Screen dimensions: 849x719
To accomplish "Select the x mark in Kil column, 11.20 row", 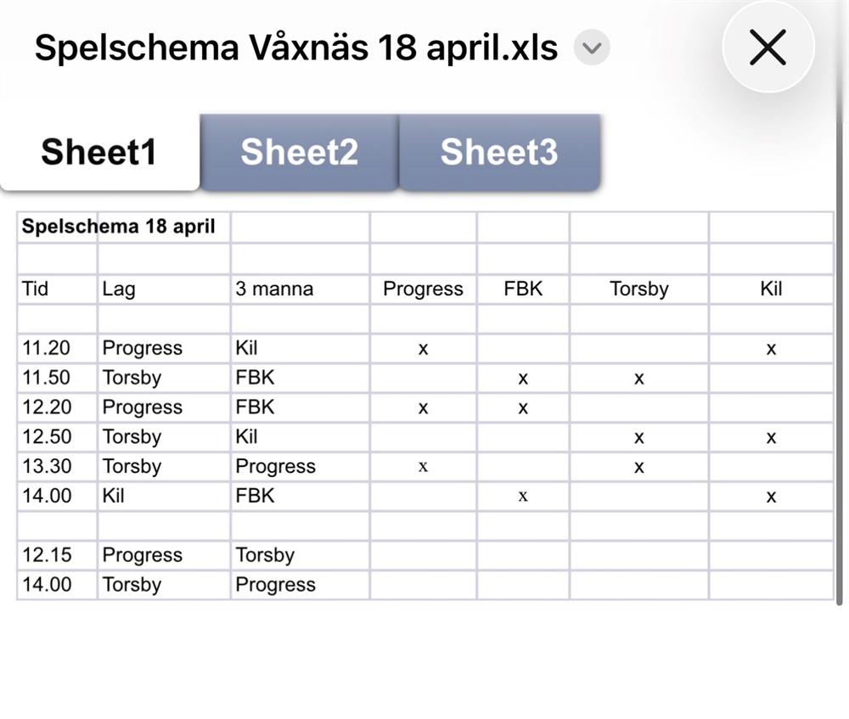I will point(771,348).
